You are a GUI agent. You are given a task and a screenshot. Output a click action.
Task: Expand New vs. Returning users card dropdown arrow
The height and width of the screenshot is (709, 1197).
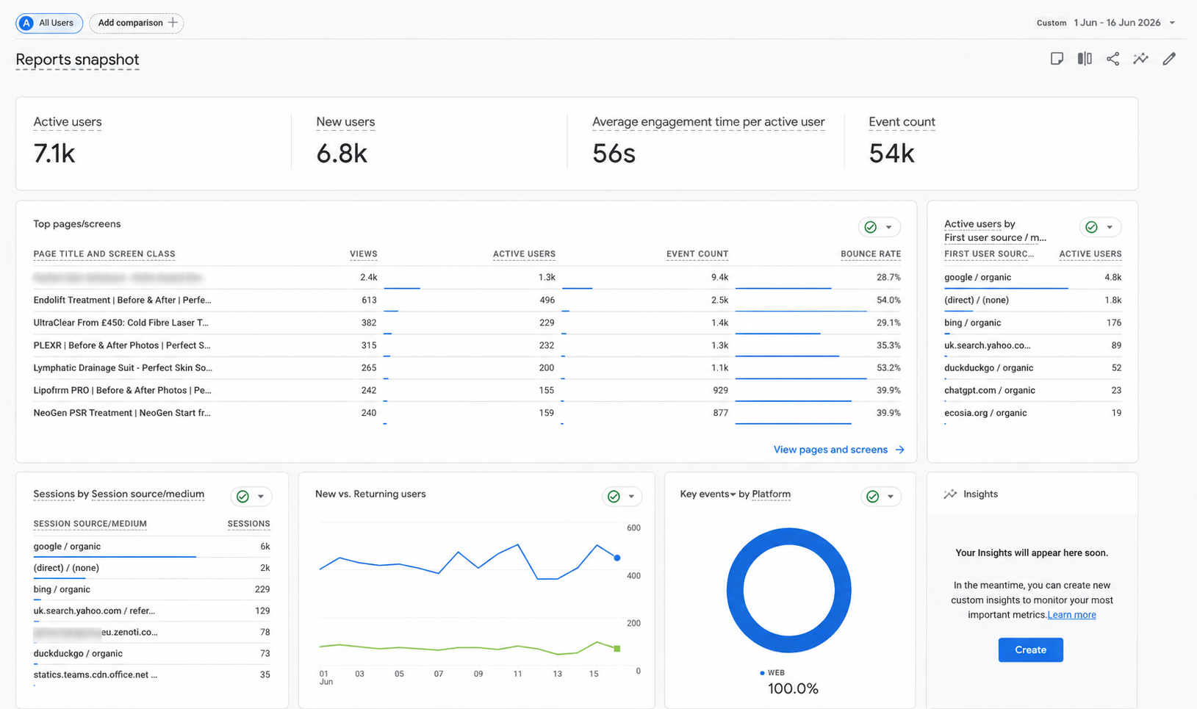631,497
